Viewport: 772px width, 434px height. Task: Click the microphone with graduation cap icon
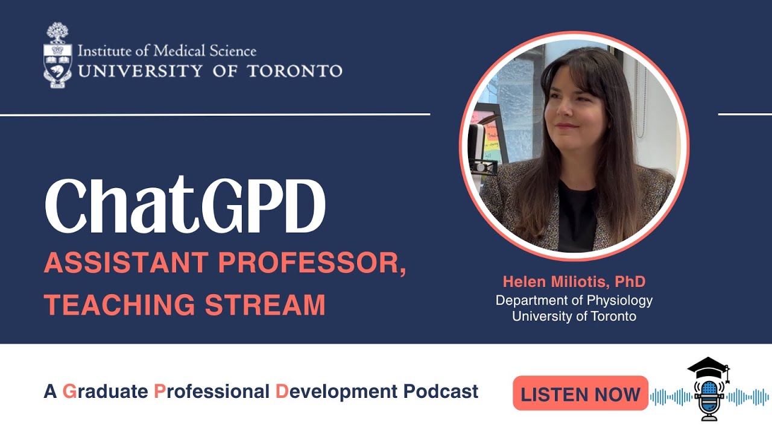click(709, 389)
